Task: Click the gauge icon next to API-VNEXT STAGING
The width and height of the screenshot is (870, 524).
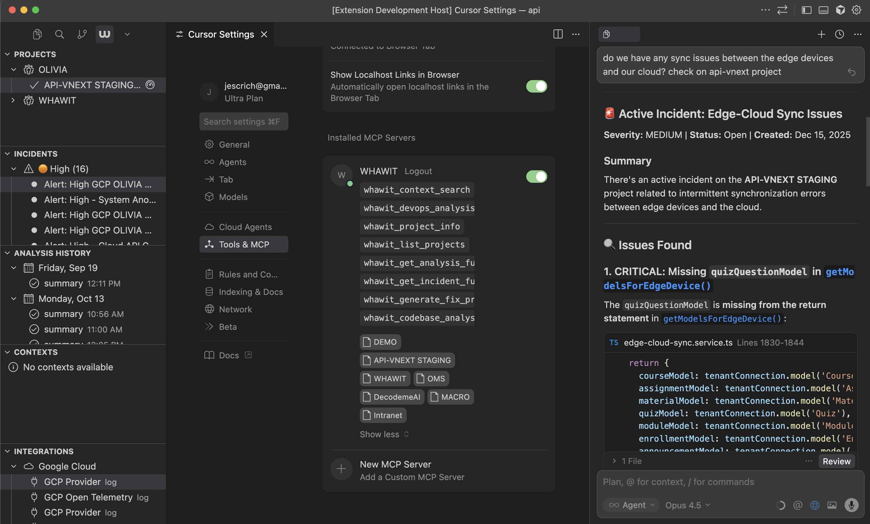Action: (x=150, y=85)
